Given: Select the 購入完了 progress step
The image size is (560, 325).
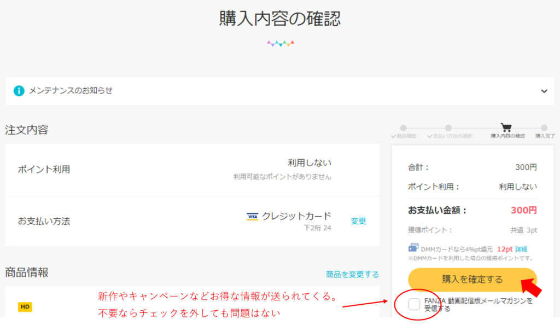Looking at the screenshot, I should click(x=544, y=132).
